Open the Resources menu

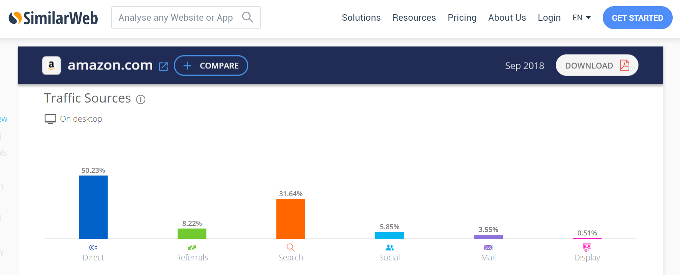414,18
